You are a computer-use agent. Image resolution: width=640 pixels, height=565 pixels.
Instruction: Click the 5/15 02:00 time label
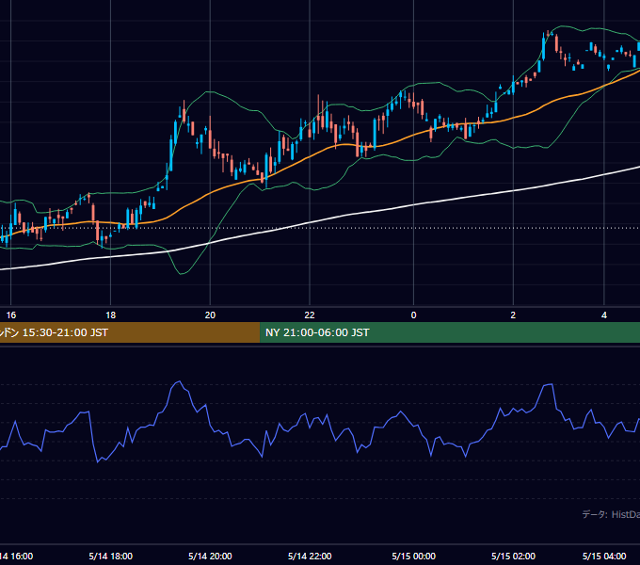point(514,556)
